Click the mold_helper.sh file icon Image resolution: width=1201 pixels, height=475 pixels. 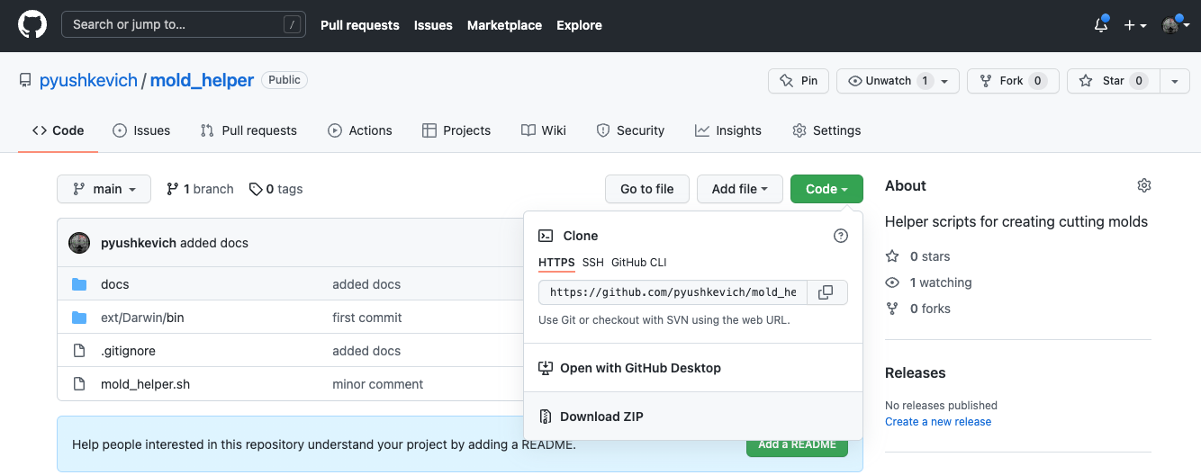[x=79, y=384]
